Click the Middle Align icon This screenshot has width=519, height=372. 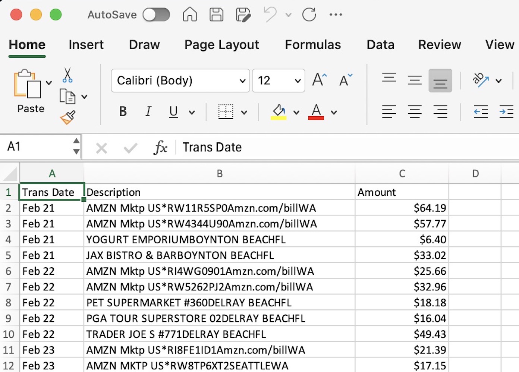415,80
